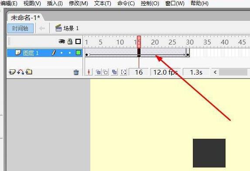This screenshot has height=171, width=250.
Task: Click the back arrow next to 时间轴
Action: (x=42, y=28)
